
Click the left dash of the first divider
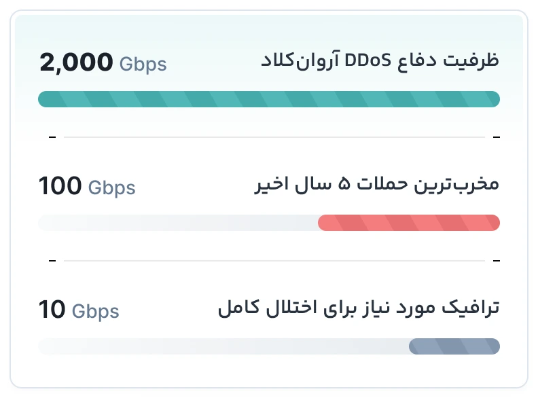[52, 137]
